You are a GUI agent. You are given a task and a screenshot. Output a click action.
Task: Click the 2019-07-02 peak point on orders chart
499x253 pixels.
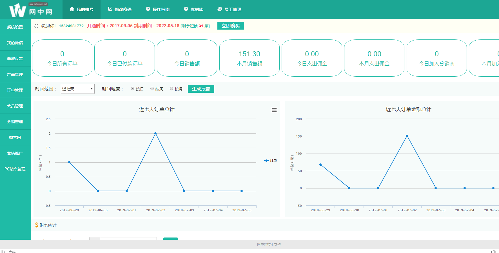pyautogui.click(x=155, y=133)
